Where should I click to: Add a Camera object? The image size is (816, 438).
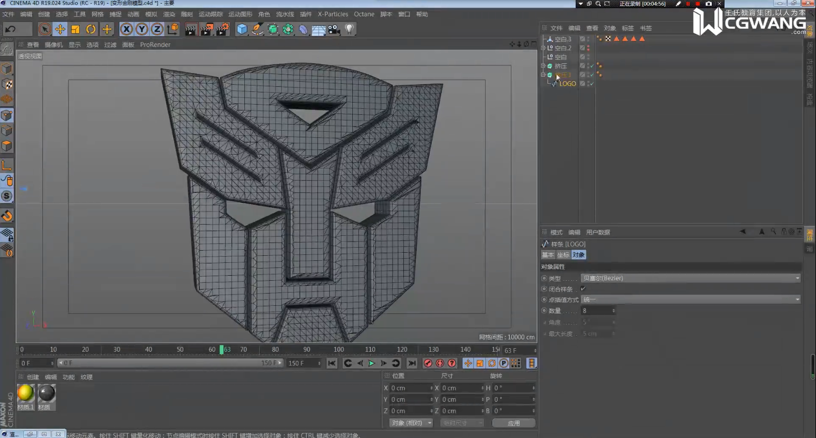tap(334, 29)
